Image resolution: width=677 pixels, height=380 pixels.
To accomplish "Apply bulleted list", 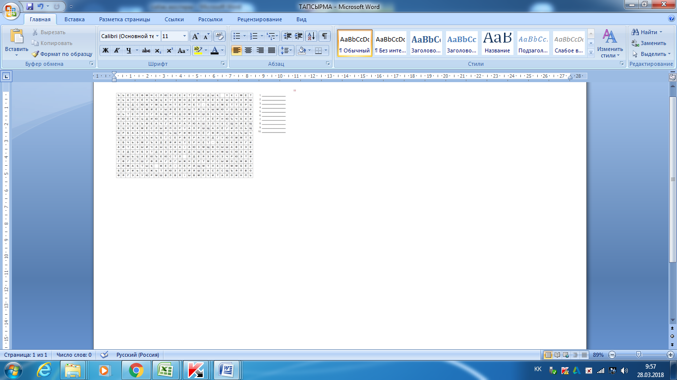I will click(236, 36).
